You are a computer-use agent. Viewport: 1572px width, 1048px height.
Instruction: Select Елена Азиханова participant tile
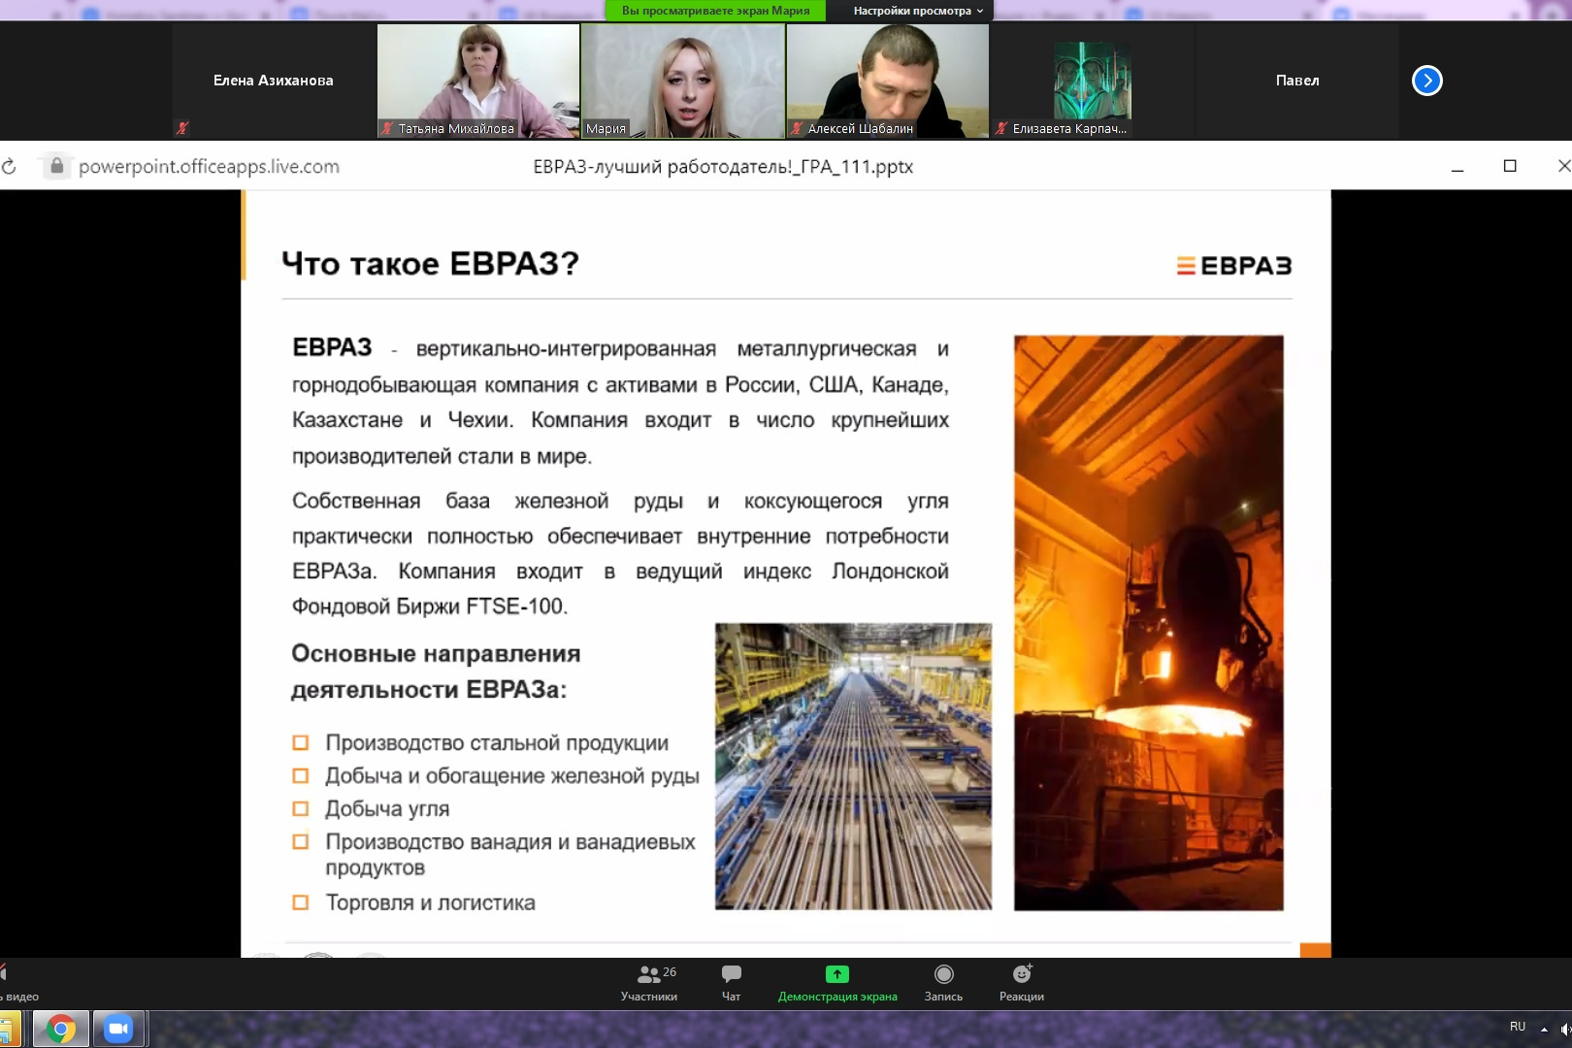[x=274, y=81]
